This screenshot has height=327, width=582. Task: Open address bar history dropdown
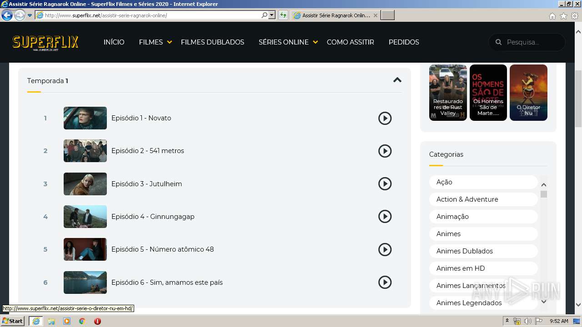272,15
